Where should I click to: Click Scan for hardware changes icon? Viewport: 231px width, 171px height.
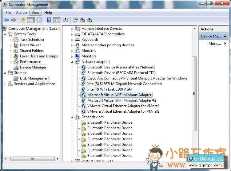[66, 20]
